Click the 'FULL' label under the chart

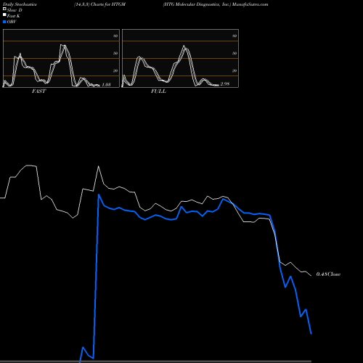(158, 91)
